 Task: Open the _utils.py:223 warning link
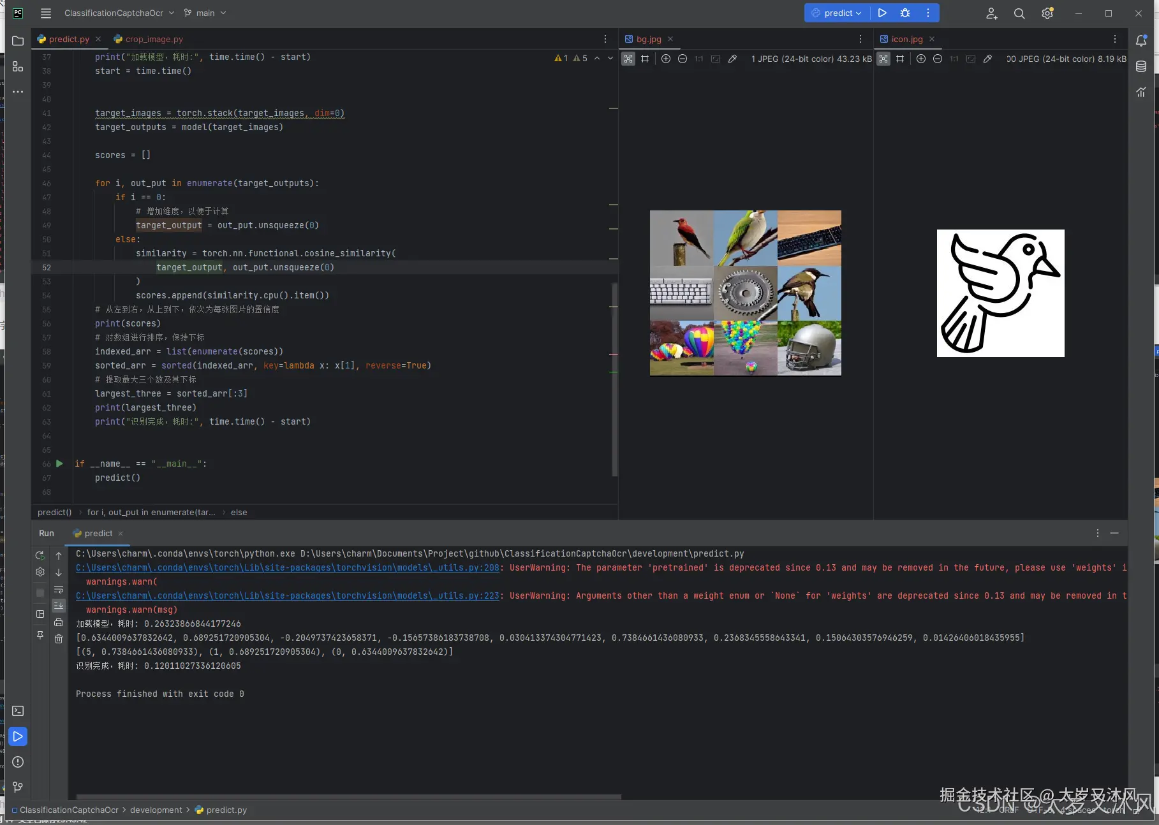click(288, 595)
